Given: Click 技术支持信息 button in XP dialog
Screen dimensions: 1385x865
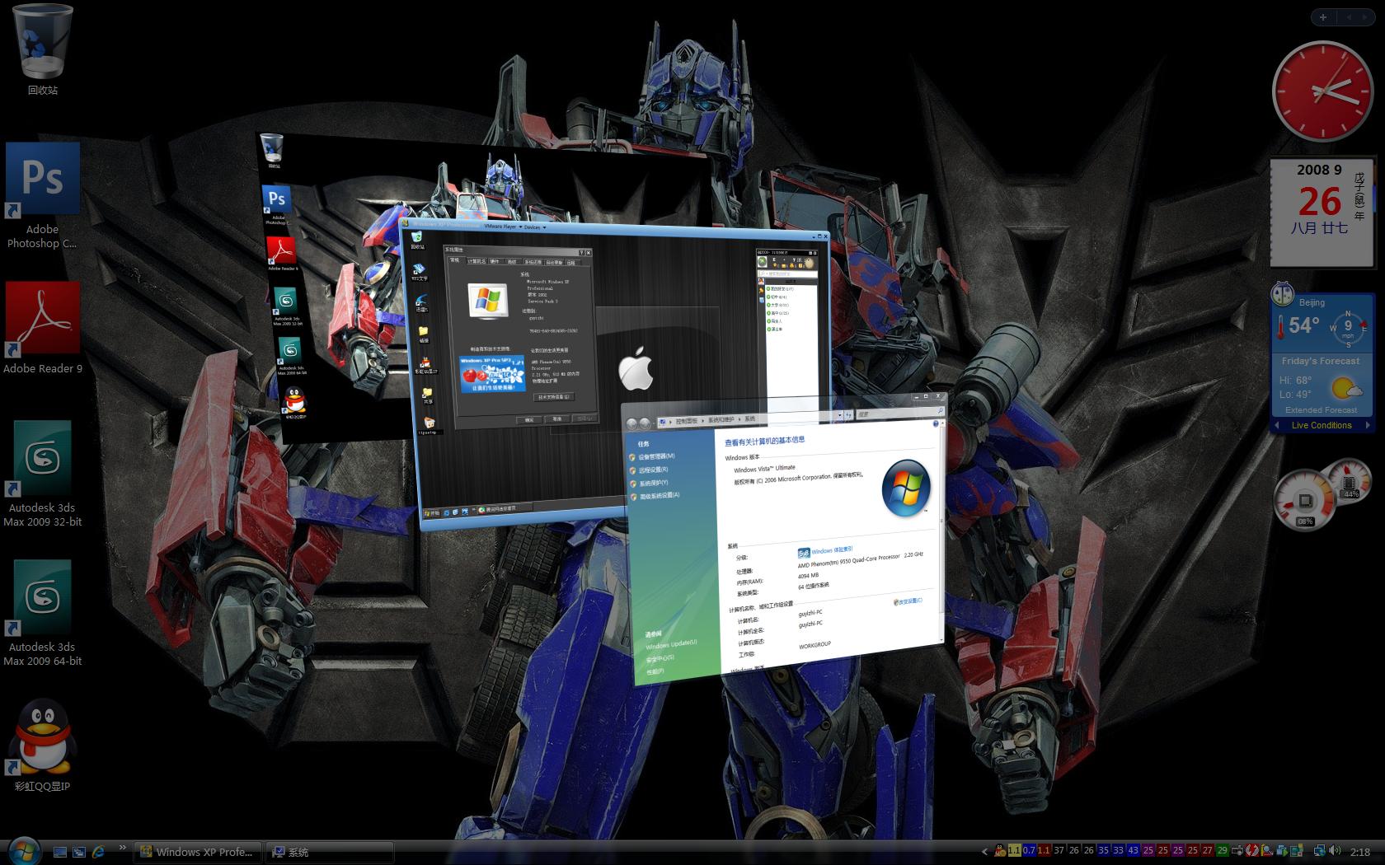Looking at the screenshot, I should tap(554, 396).
